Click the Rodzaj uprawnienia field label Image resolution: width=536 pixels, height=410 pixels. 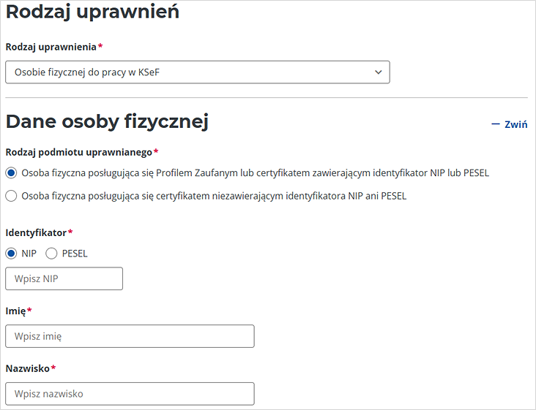coord(51,47)
